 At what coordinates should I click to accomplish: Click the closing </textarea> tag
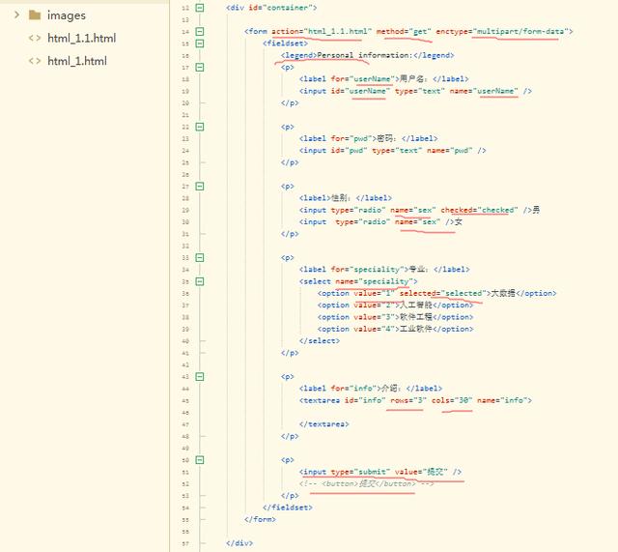[x=324, y=424]
